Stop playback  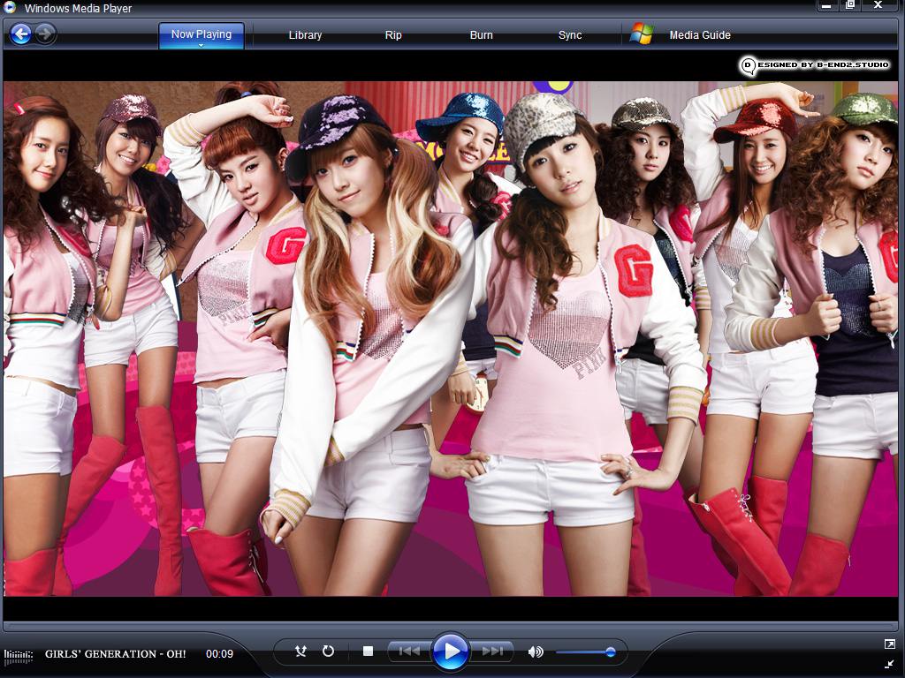coord(368,652)
